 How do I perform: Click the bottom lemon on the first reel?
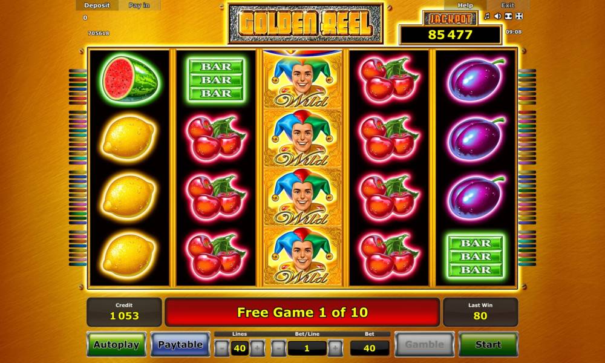(128, 255)
